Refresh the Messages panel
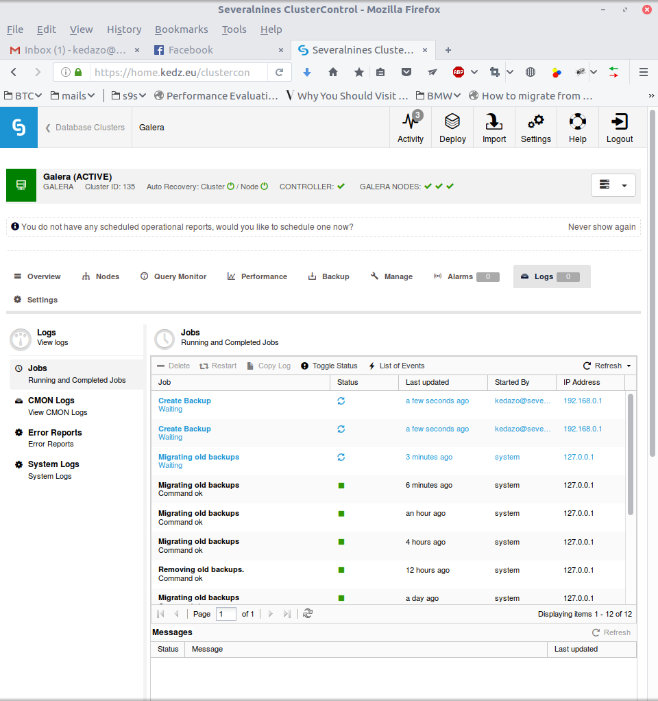The width and height of the screenshot is (658, 701). [x=611, y=632]
